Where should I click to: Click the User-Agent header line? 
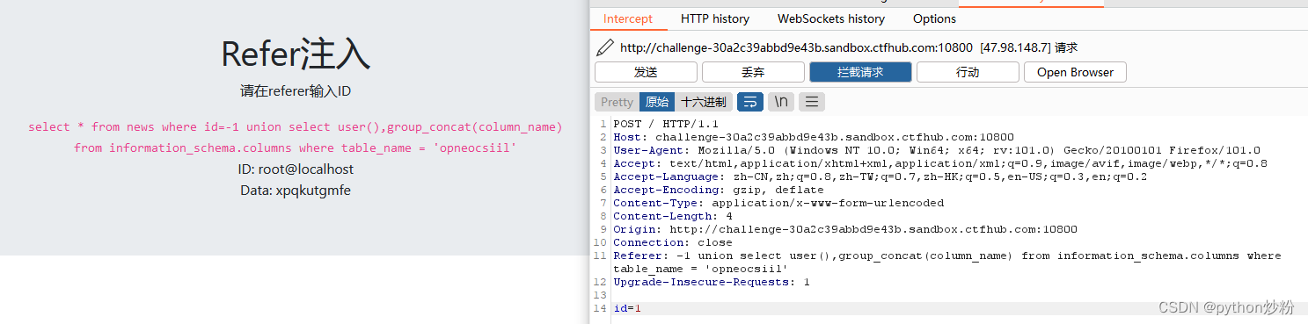tap(937, 150)
